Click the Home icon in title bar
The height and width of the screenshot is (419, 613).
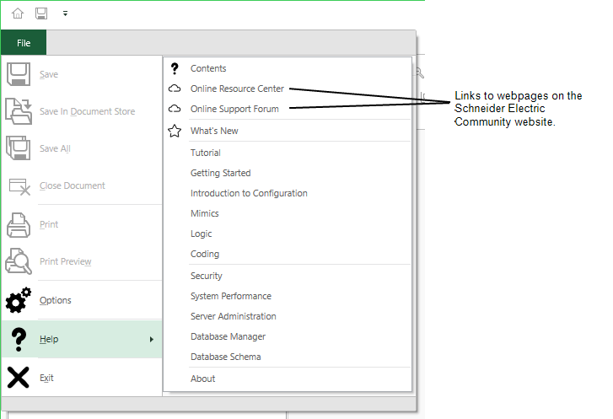click(x=18, y=13)
